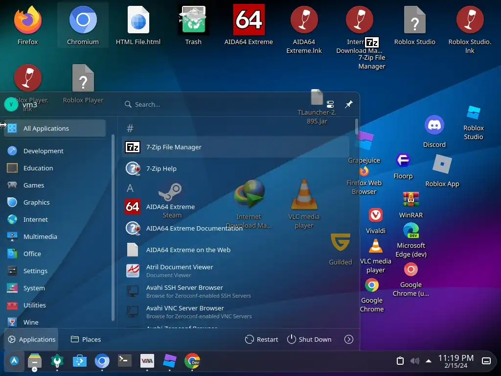Launch 7-Zip Help from the launcher list
501x376 pixels.
(x=235, y=168)
